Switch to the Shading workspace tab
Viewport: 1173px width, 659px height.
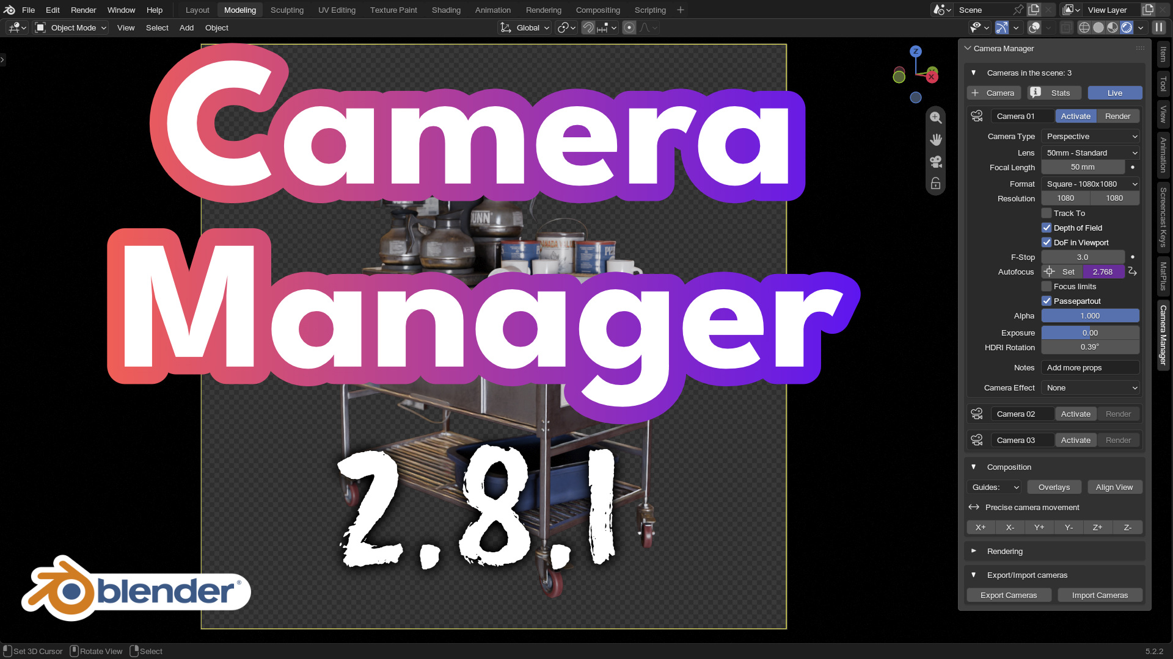(446, 10)
